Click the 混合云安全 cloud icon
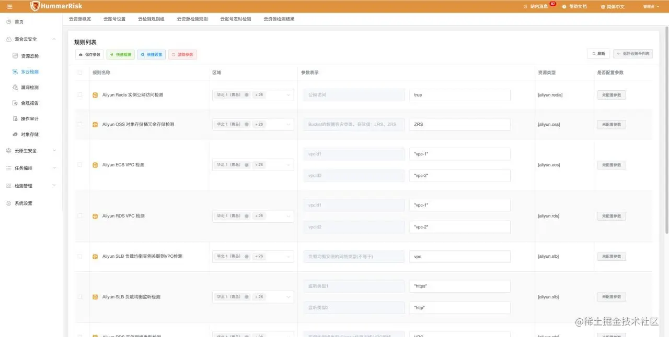The image size is (669, 337). tap(9, 39)
